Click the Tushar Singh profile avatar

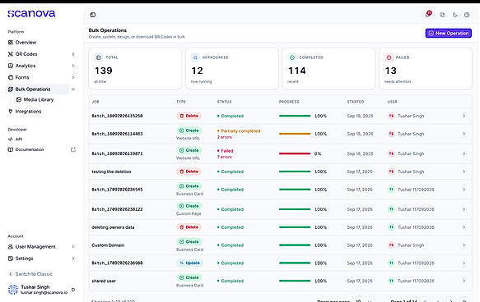point(13,290)
